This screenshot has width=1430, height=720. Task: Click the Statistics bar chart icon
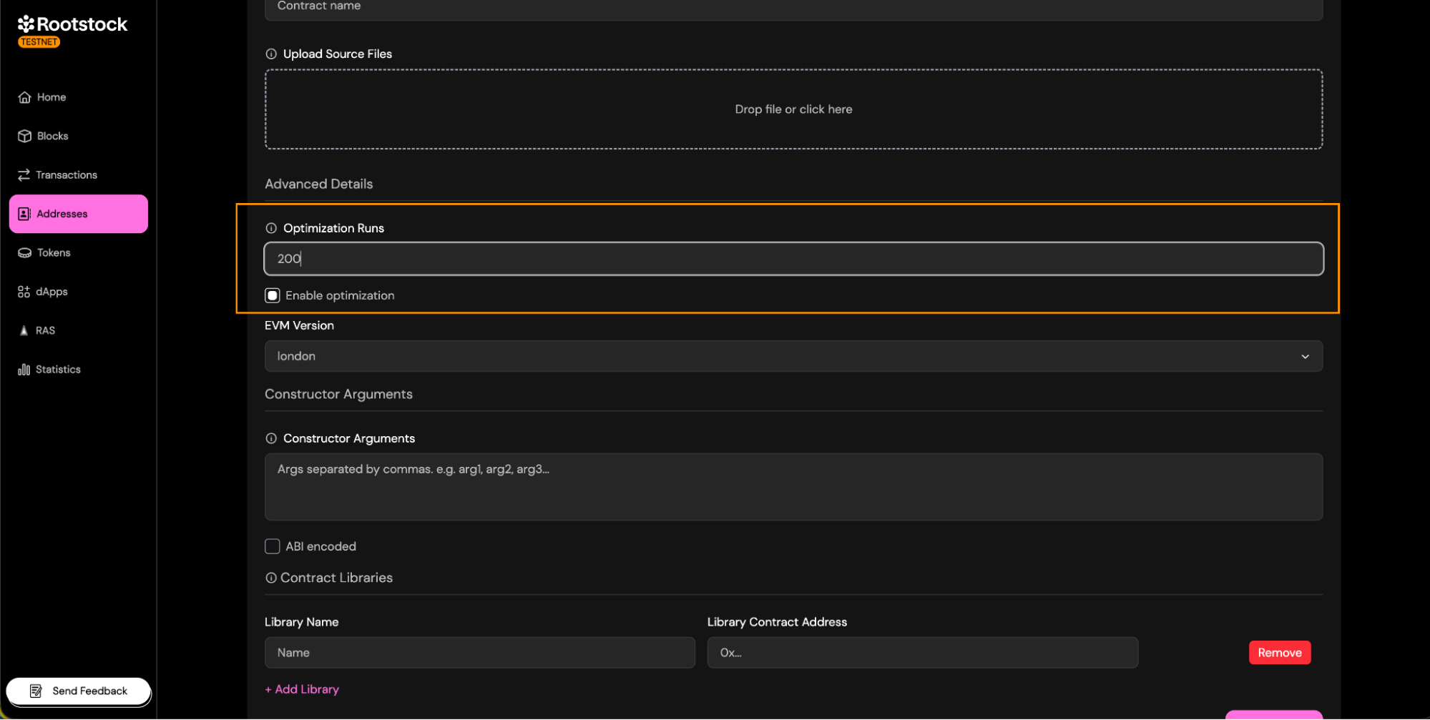(24, 370)
